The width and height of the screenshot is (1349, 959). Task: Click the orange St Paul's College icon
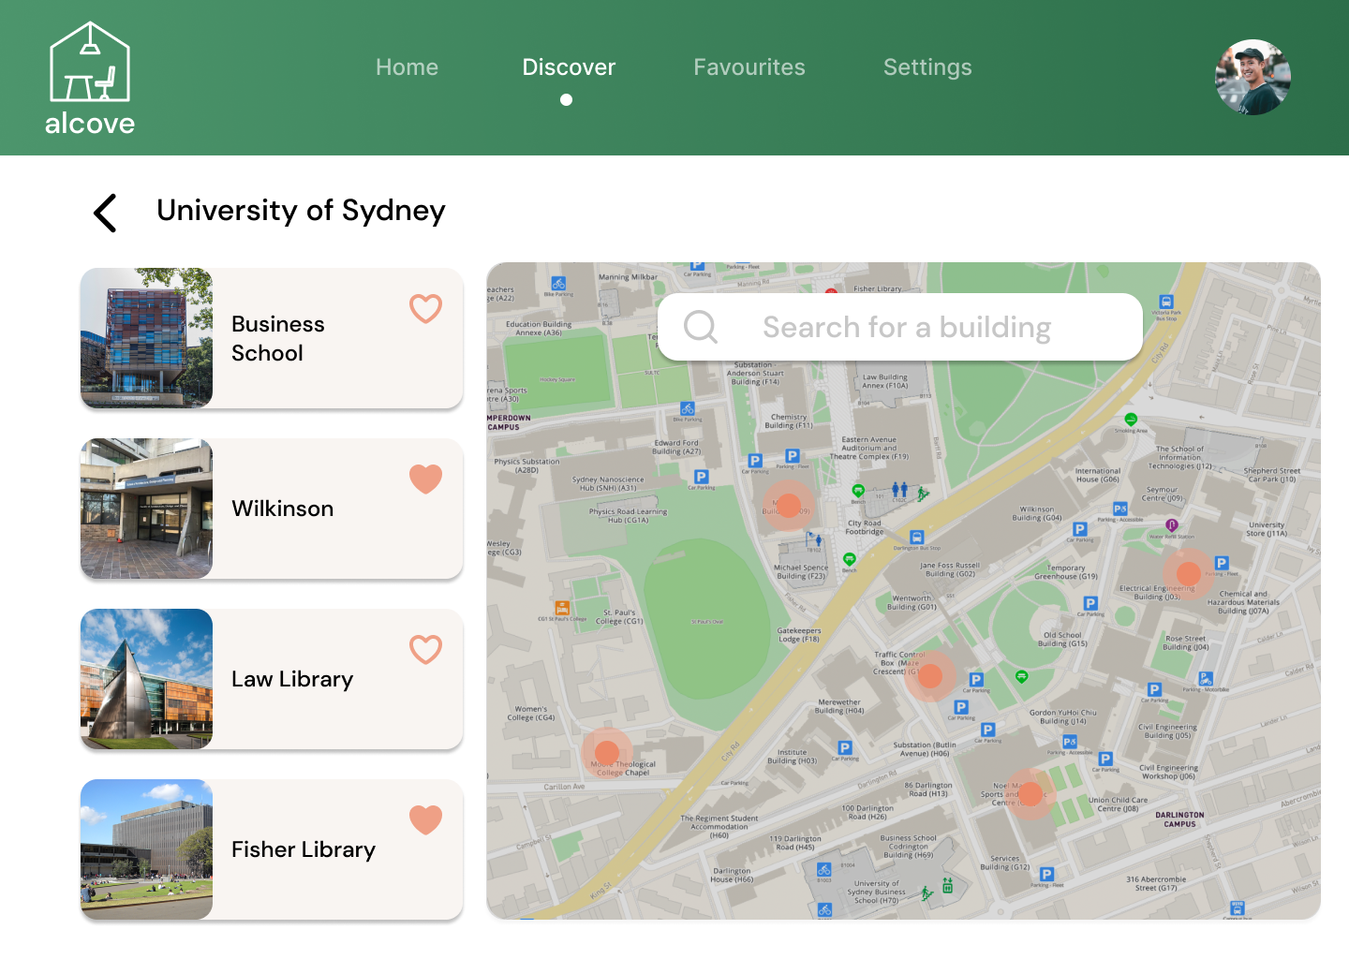[x=562, y=608]
